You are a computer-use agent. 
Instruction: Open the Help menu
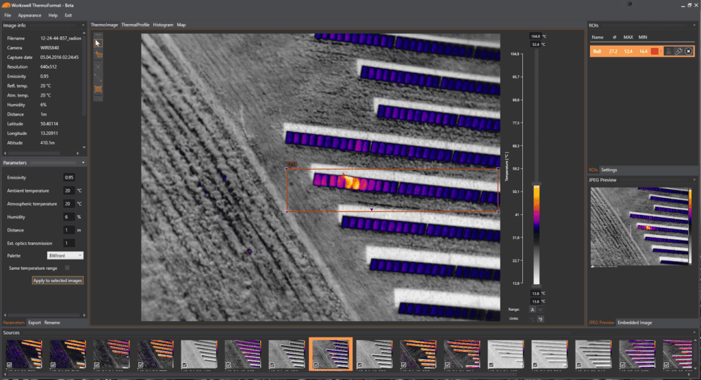(x=53, y=15)
